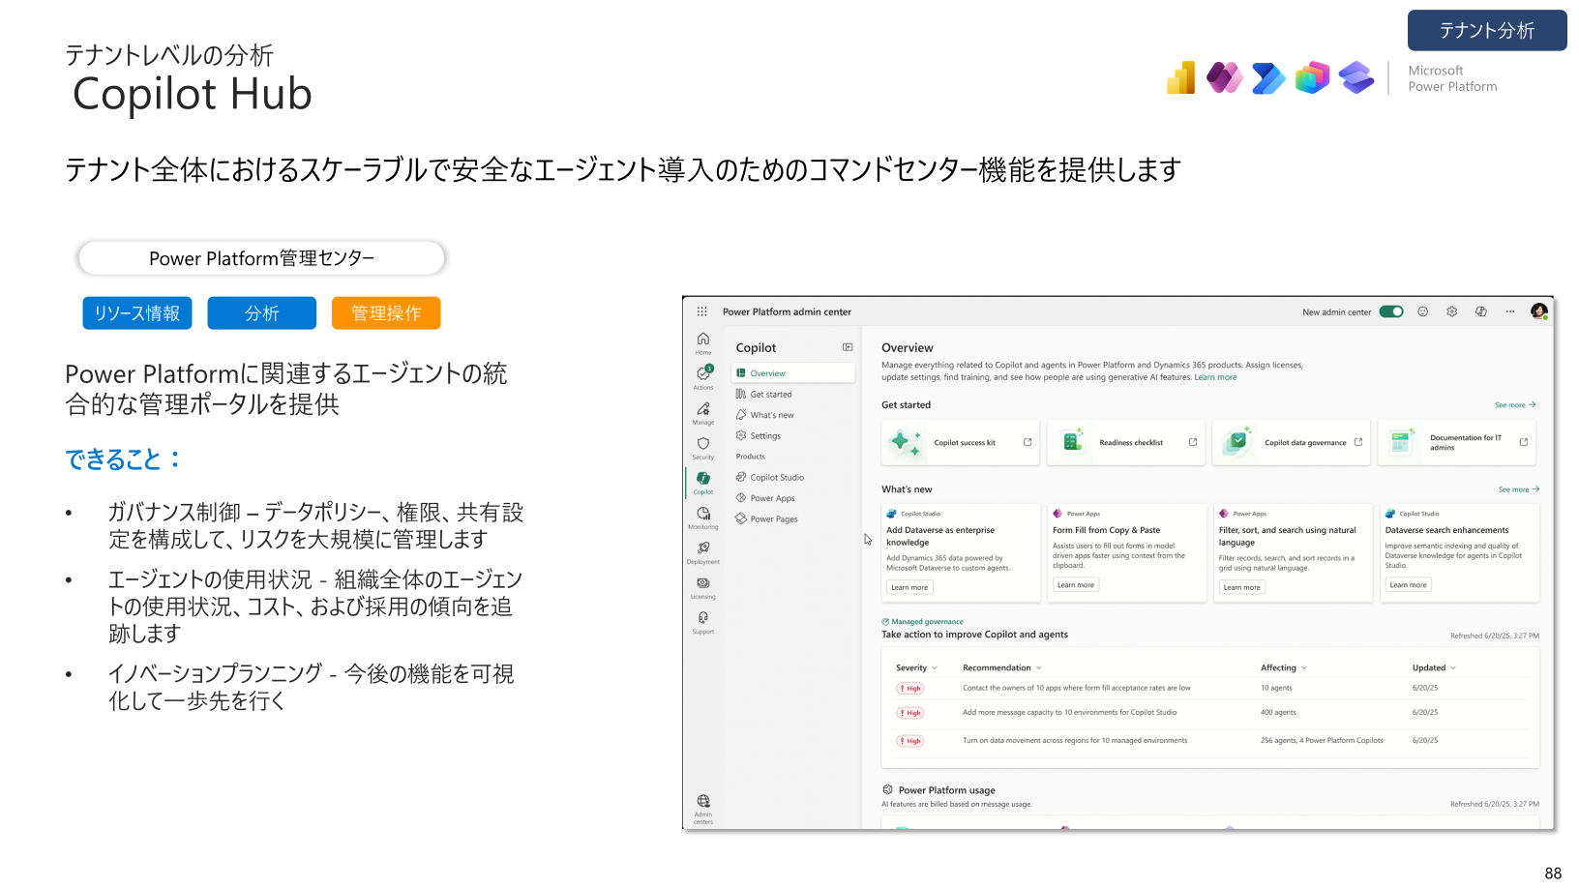Open external link icon on Copilot success kit
This screenshot has width=1579, height=888.
point(1028,442)
